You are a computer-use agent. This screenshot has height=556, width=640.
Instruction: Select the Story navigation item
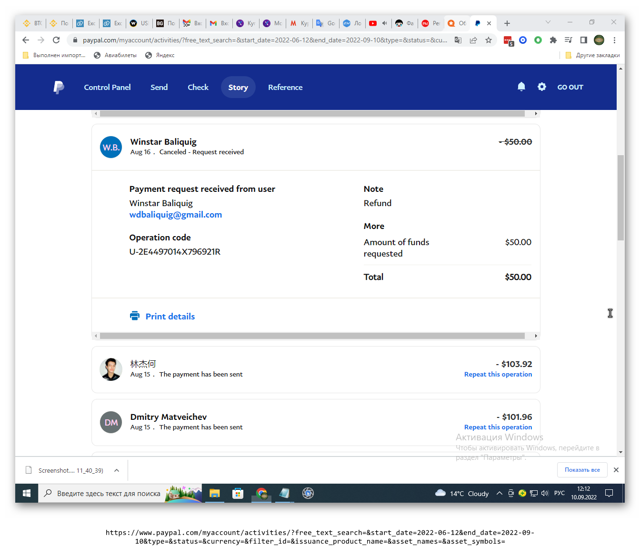pos(238,87)
